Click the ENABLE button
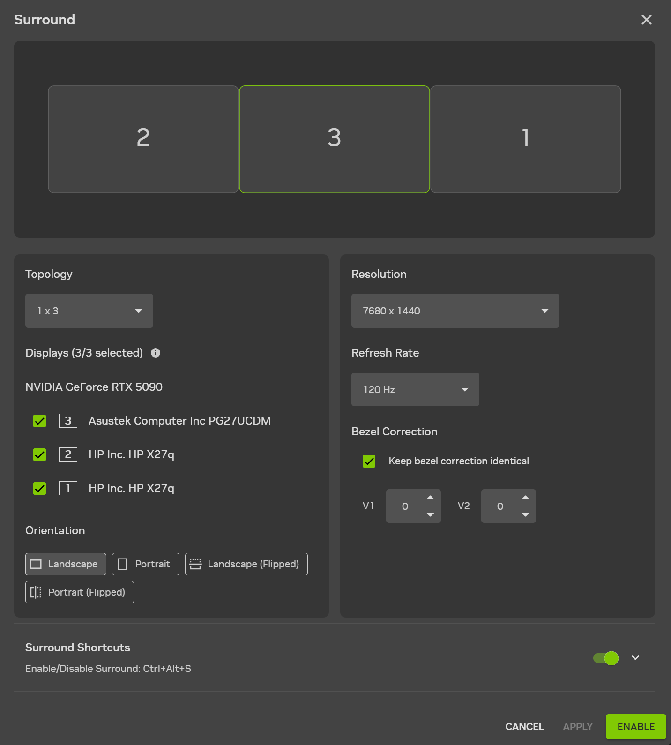The image size is (671, 745). [x=635, y=726]
